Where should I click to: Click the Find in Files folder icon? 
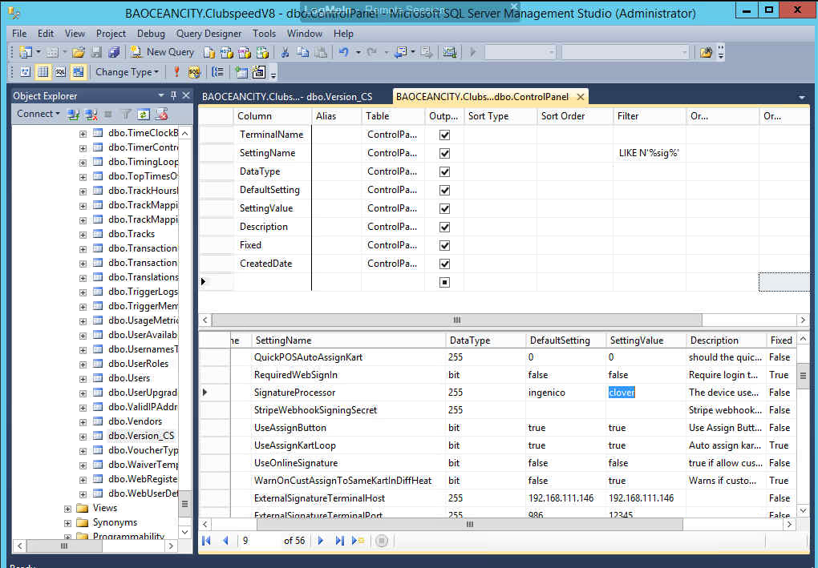pyautogui.click(x=706, y=52)
